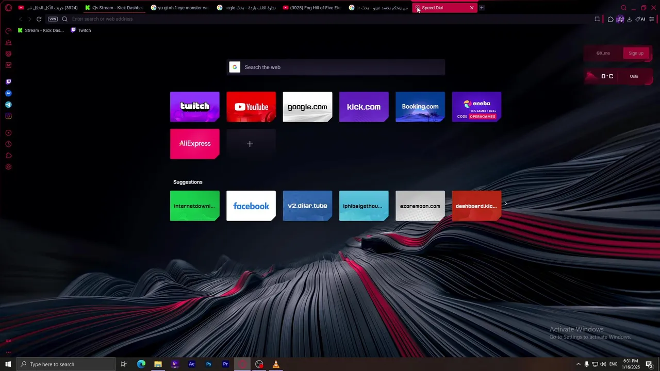Screen dimensions: 660x371
Task: Show more suggestions with the right arrow
Action: [x=505, y=204]
